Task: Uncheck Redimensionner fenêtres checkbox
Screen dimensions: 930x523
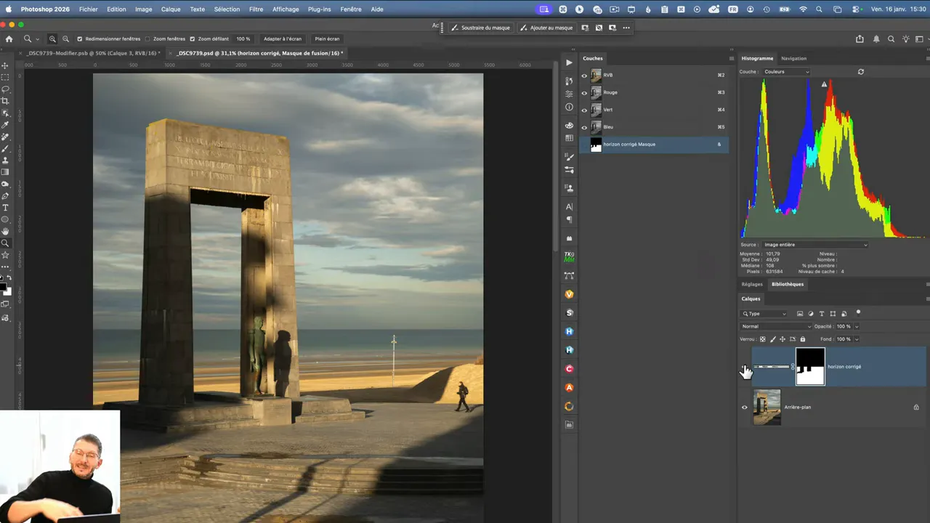Action: click(x=80, y=38)
